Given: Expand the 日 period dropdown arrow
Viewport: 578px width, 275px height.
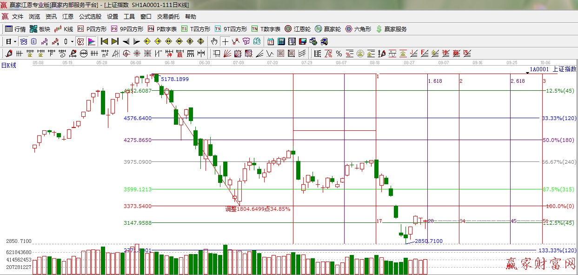Looking at the screenshot, I should coord(15,41).
